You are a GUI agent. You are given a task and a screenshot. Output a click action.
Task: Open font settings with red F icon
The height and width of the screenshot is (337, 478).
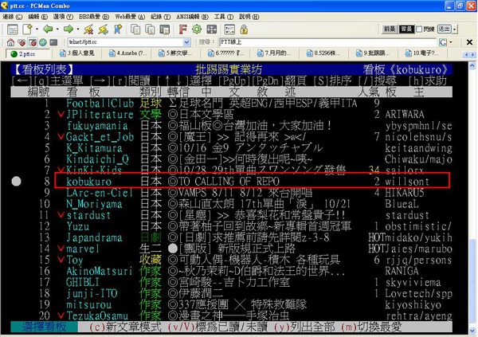tap(182, 29)
